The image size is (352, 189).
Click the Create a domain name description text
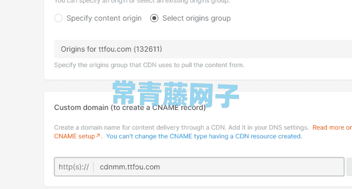182,128
